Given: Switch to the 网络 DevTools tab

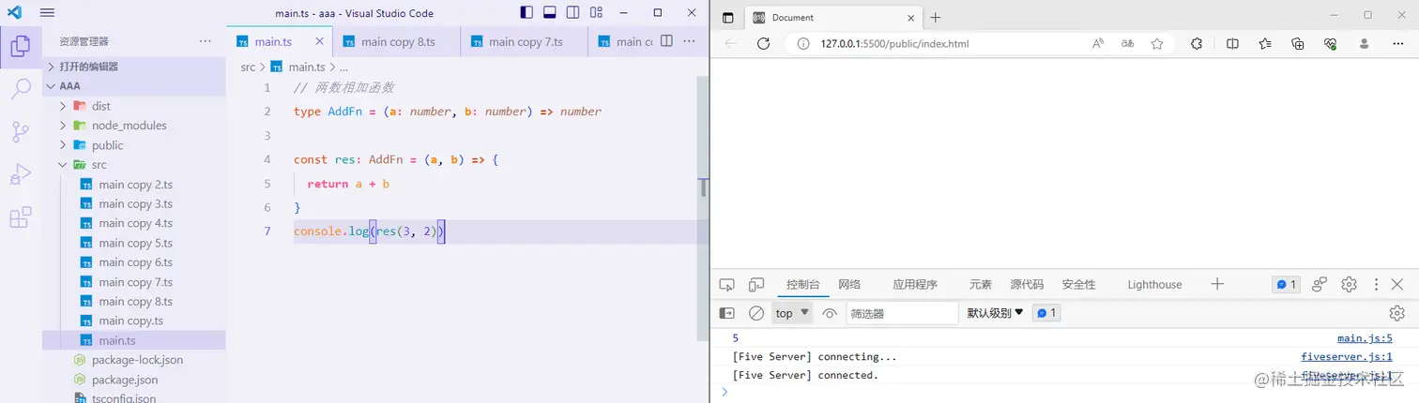Looking at the screenshot, I should 849,285.
